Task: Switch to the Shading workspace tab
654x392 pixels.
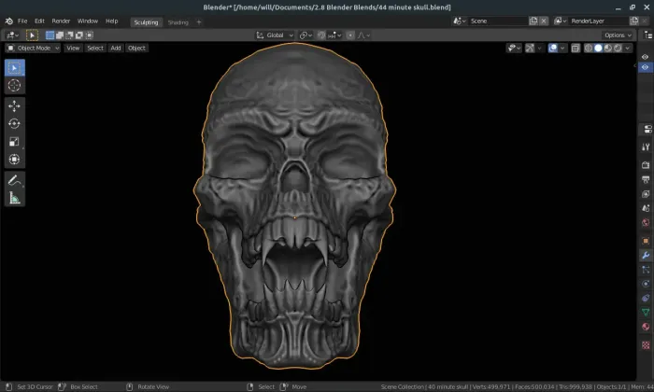Action: coord(178,21)
